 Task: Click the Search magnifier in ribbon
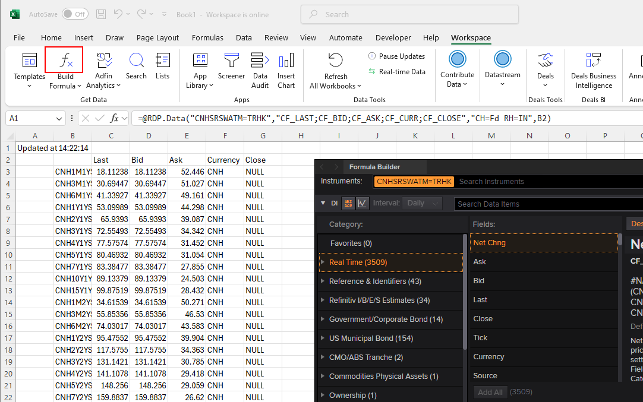136,61
